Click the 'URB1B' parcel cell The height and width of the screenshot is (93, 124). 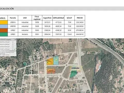(x=13, y=26)
